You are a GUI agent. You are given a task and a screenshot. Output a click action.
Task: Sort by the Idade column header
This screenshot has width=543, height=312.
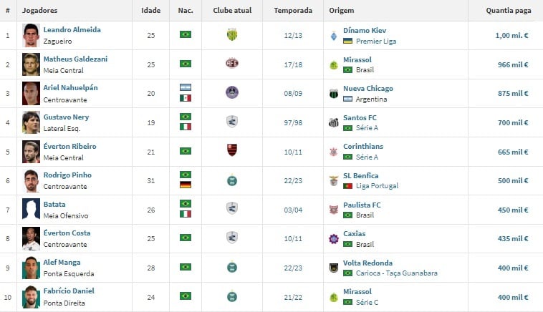tap(151, 11)
